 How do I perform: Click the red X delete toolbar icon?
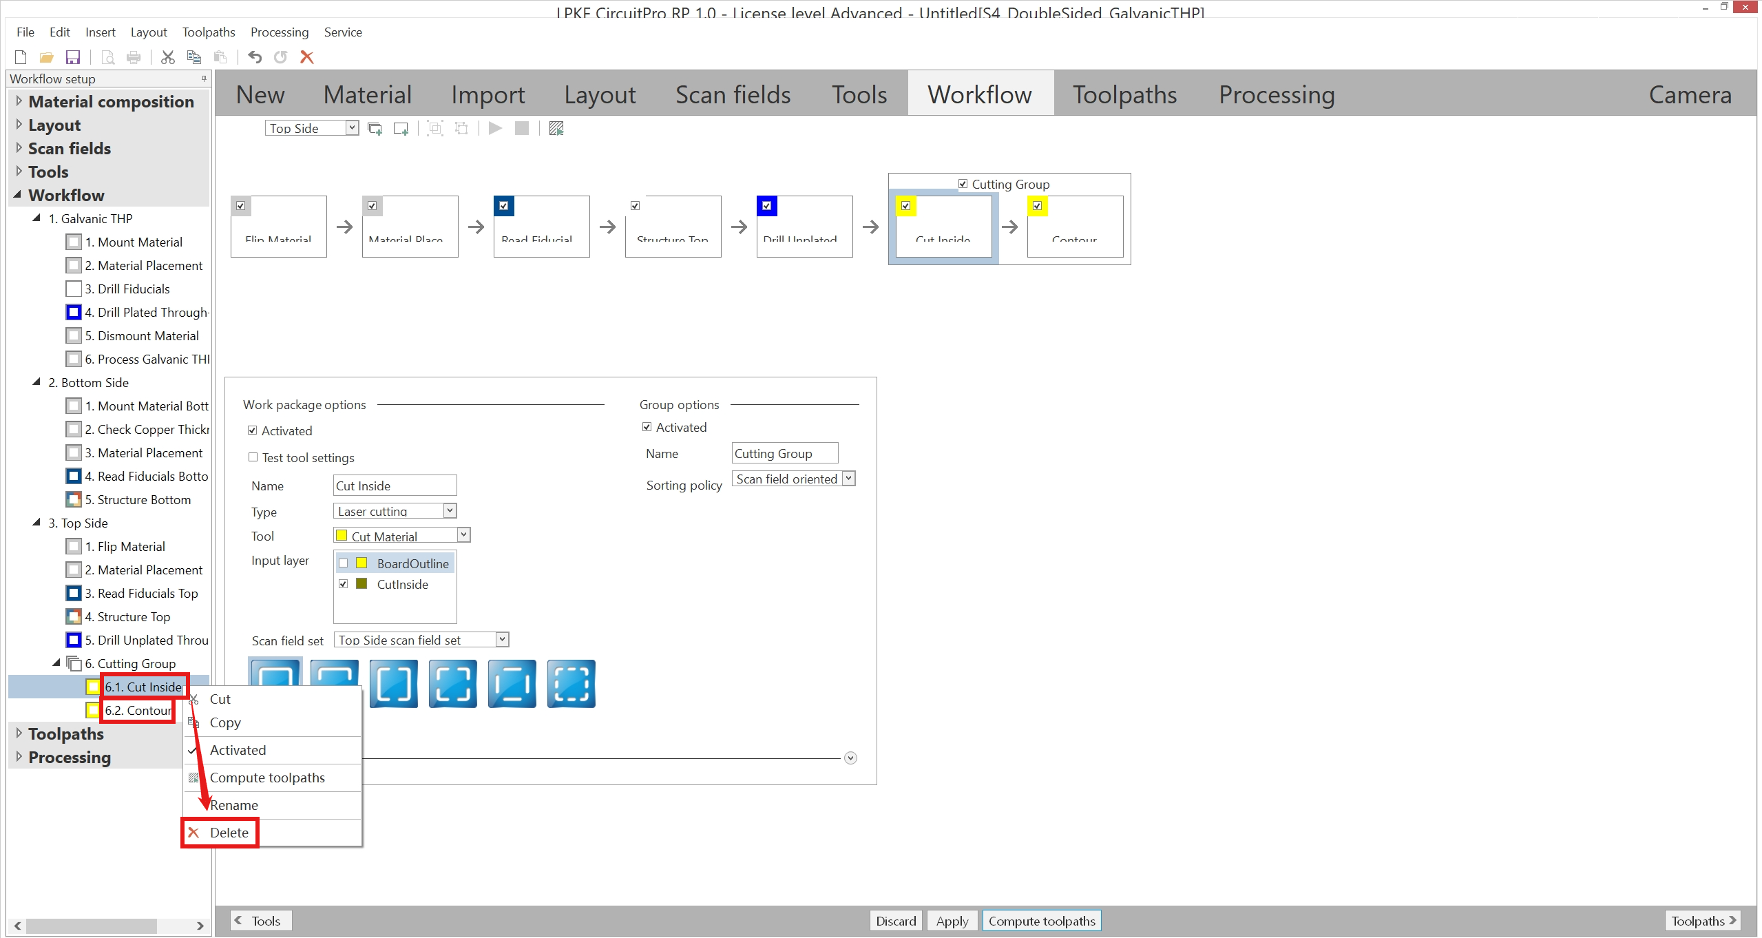[307, 57]
